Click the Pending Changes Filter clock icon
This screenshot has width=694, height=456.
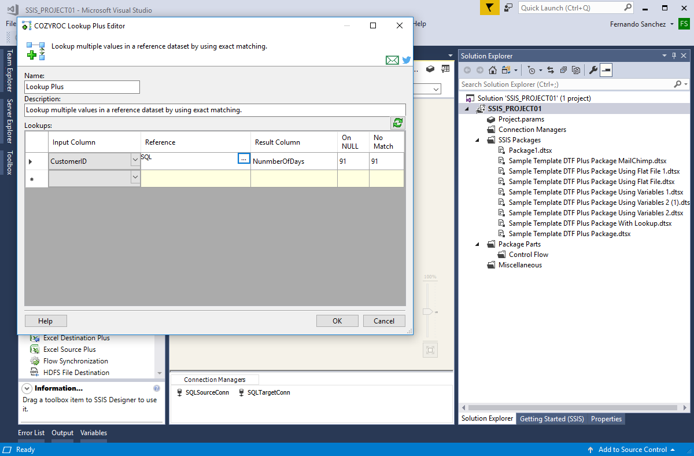pos(532,70)
